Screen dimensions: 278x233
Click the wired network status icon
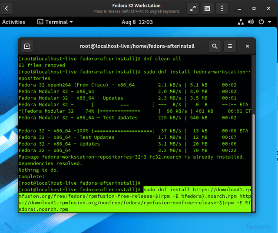coord(241,22)
